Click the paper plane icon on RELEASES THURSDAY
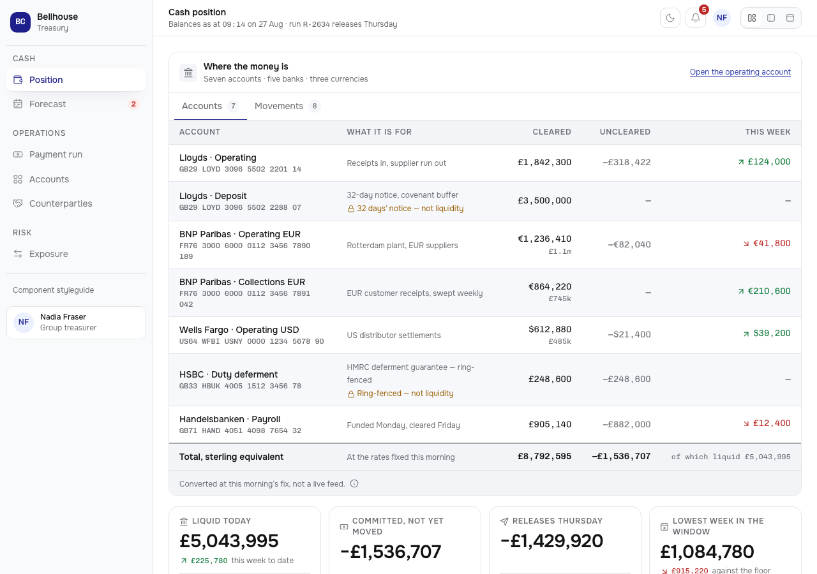Screen dimensions: 817x574 pyautogui.click(x=504, y=521)
